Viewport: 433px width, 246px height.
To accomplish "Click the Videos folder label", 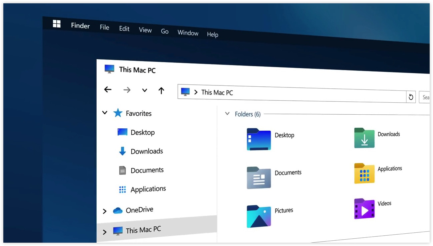I will [x=384, y=203].
